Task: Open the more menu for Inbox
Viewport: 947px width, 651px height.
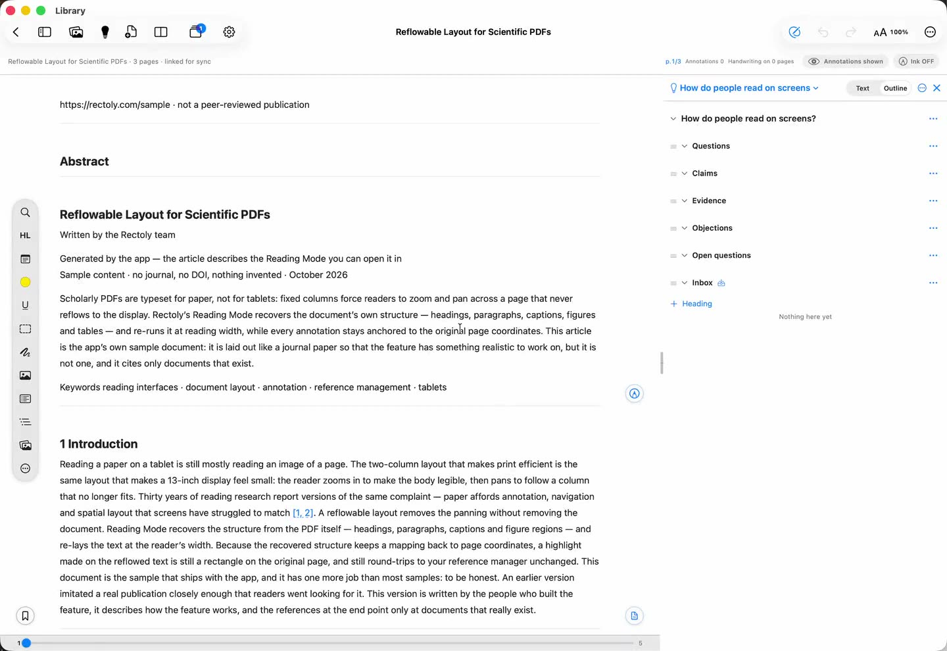Action: 933,283
